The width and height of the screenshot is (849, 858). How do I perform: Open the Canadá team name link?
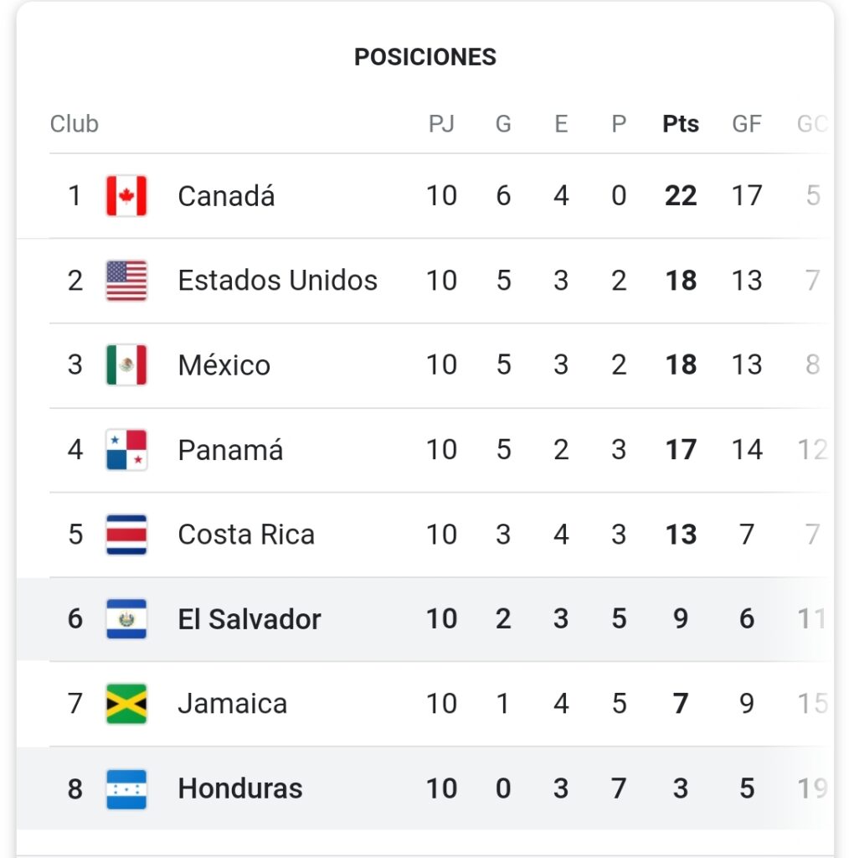click(x=226, y=195)
